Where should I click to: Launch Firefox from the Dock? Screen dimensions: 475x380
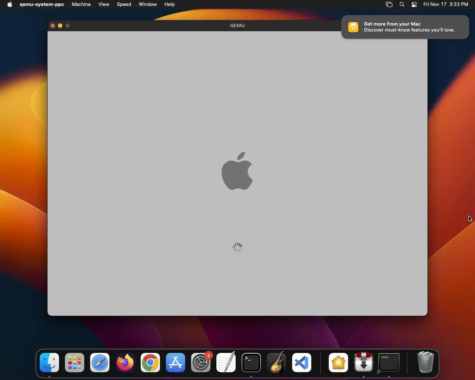point(125,363)
